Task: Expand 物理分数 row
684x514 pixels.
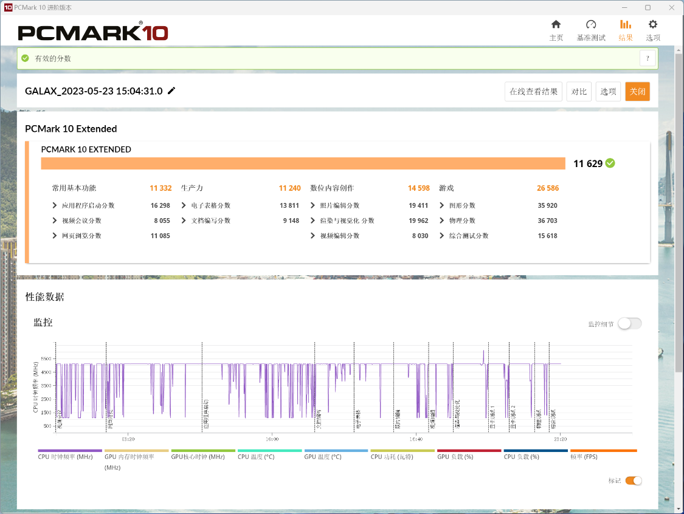Action: tap(442, 221)
